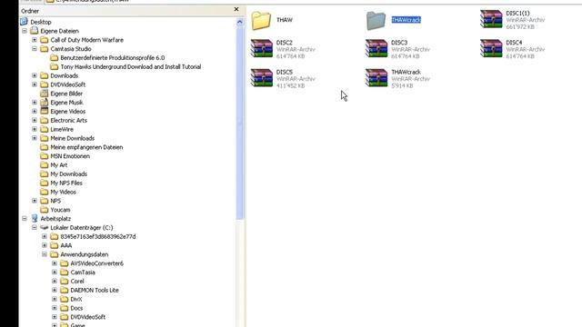The width and height of the screenshot is (582, 327).
Task: Select DVDVideoSoft under Anwendungsdaten
Action: [88, 317]
